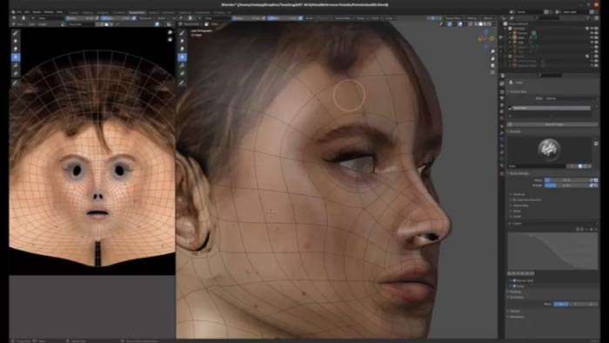Open Object Data green tab in properties
The image size is (609, 343).
click(502, 158)
